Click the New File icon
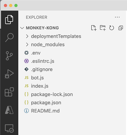Image resolution: width=127 pixels, height=135 pixels. 94,28
